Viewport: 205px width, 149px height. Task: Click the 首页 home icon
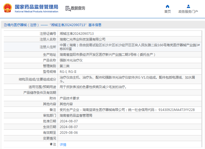167,7
